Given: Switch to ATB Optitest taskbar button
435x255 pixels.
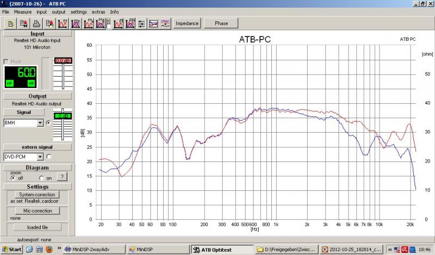Looking at the screenshot, I should 222,250.
